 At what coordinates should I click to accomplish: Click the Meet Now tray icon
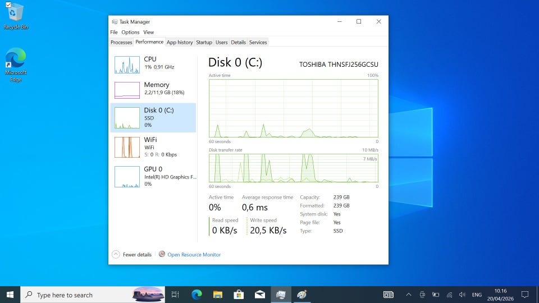[422, 295]
